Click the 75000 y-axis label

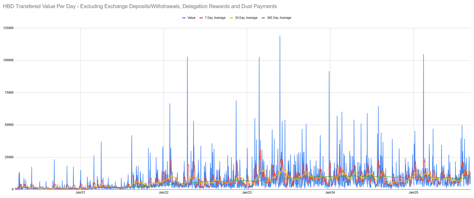coord(9,93)
